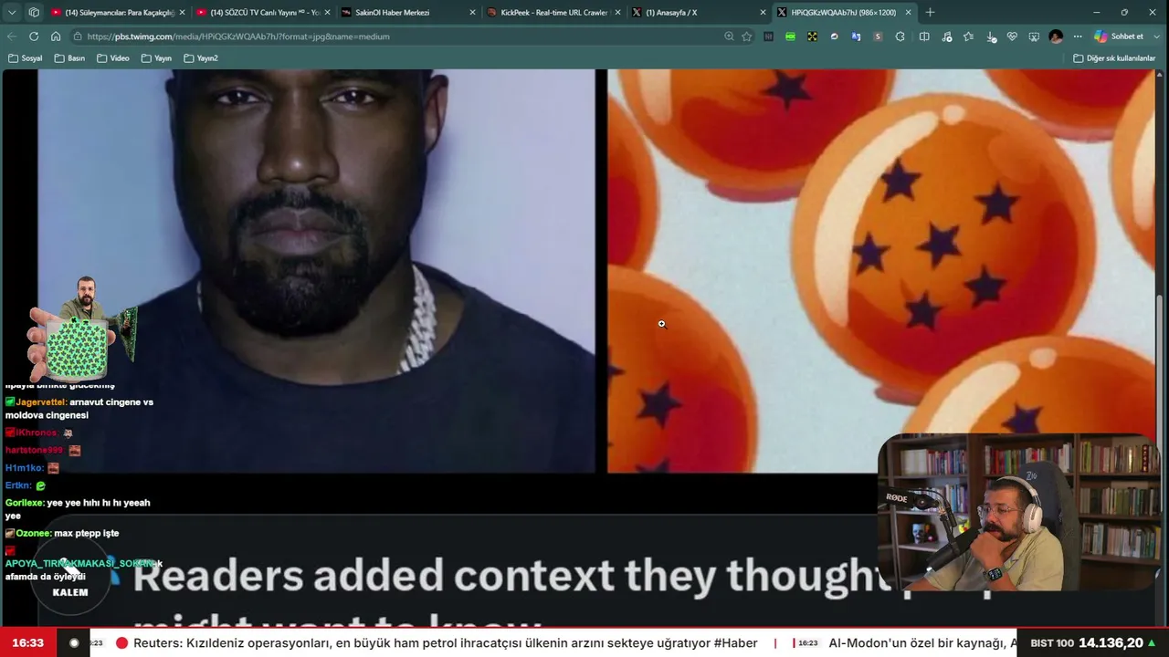Switch to the KickPeek URL Crawler tab
1169x657 pixels.
tap(553, 12)
